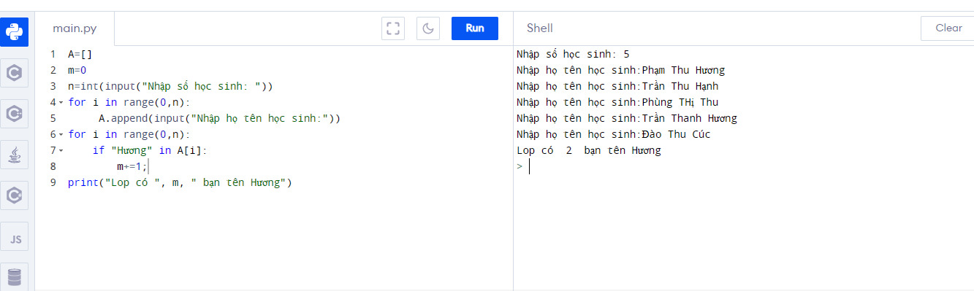Open the C++ compiler from sidebar
The image size is (974, 291).
(15, 114)
